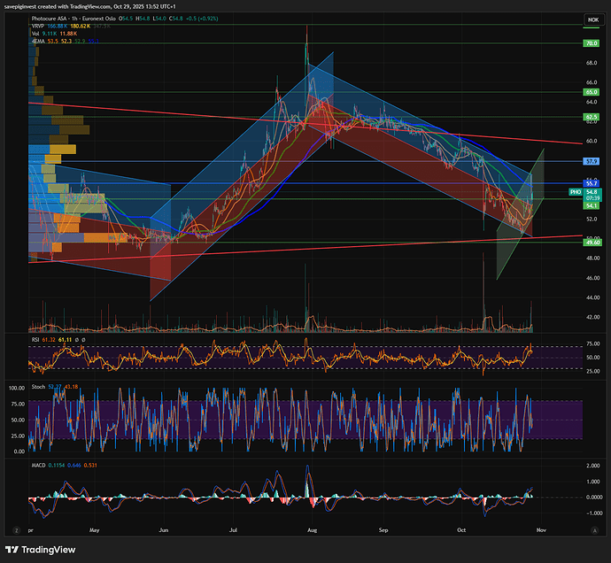611x563 pixels.
Task: Click the round 'Z' button beside the time axis
Action: 15,528
